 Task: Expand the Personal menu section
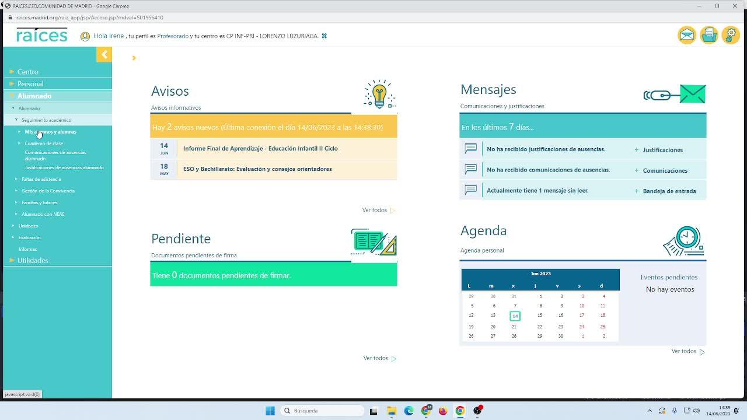coord(30,84)
